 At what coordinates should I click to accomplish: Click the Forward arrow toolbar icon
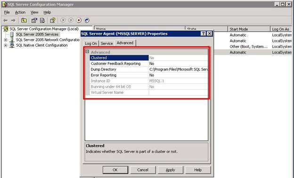coord(13,20)
